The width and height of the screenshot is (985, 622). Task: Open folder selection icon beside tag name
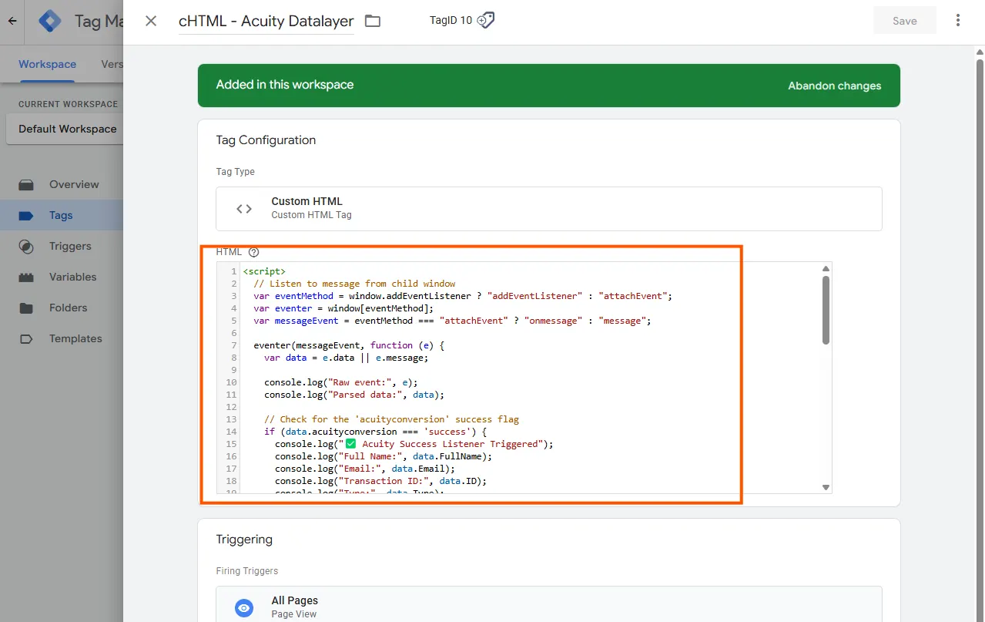click(x=373, y=21)
